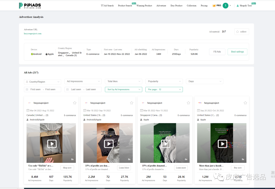Screen dimensions: 275x189
Task: Click the FB Ads button
Action: coord(217,52)
